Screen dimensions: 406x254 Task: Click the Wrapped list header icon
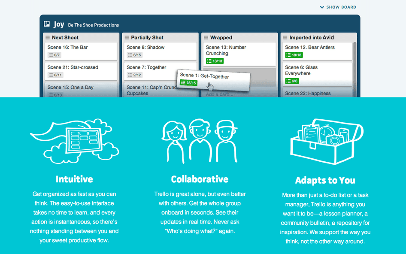pos(206,38)
